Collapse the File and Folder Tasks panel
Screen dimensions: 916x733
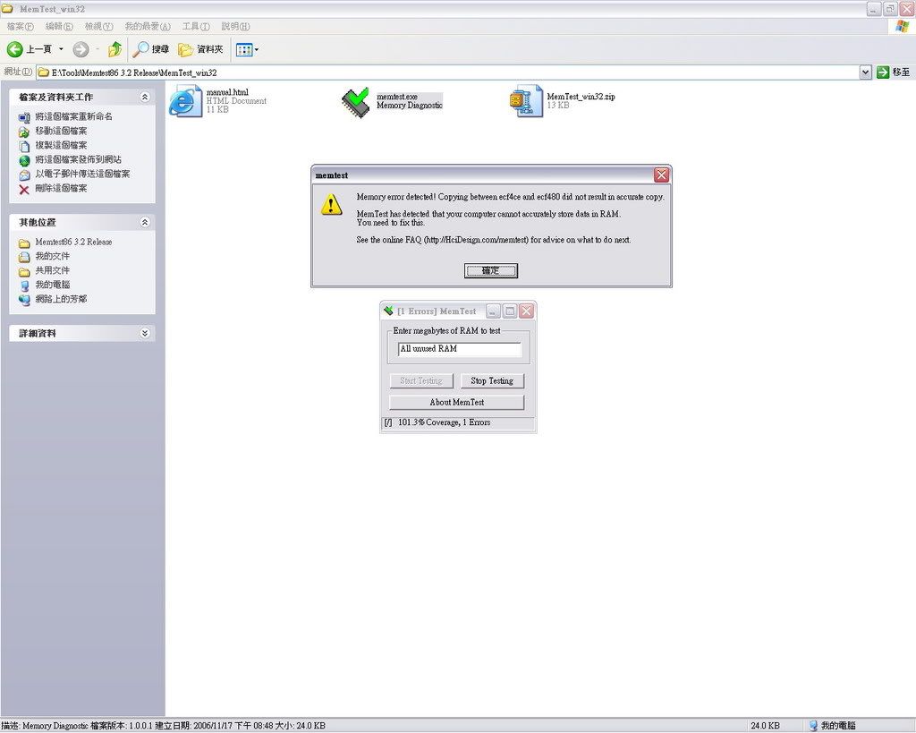click(x=145, y=97)
